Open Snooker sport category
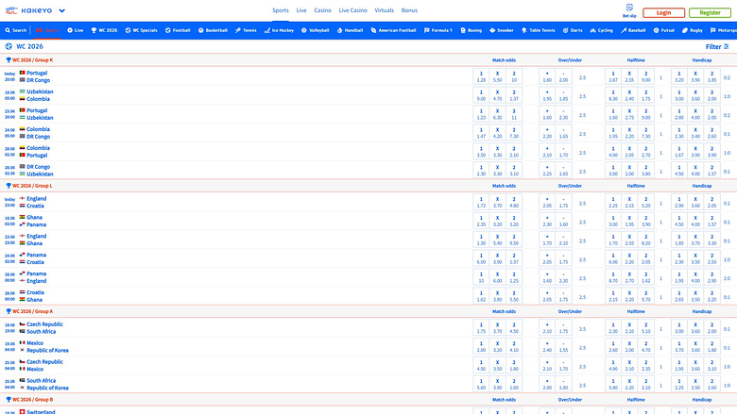 (502, 30)
